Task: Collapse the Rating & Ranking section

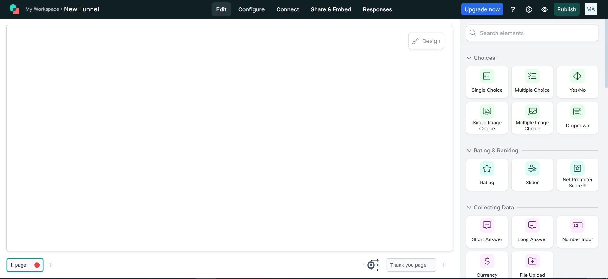Action: click(469, 151)
